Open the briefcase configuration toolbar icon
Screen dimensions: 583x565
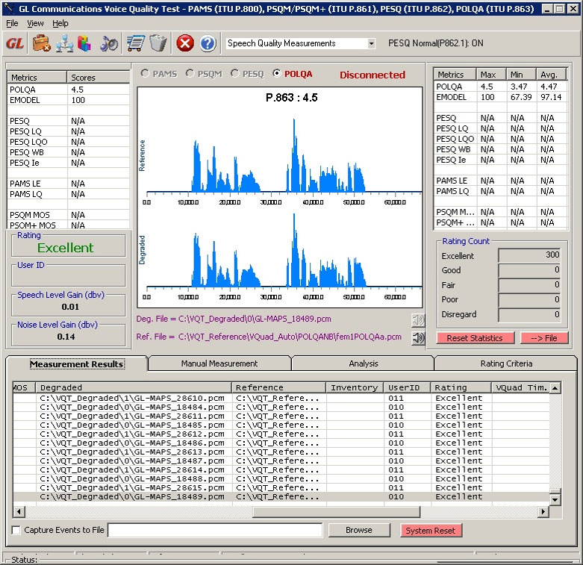coord(41,43)
